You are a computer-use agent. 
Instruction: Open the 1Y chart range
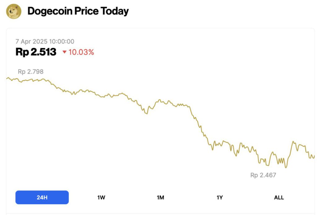pos(219,197)
